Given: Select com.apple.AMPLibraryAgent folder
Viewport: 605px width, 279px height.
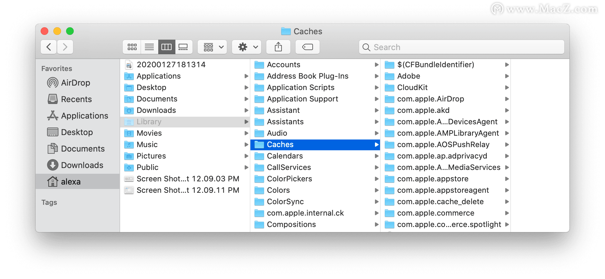Looking at the screenshot, I should tap(445, 133).
